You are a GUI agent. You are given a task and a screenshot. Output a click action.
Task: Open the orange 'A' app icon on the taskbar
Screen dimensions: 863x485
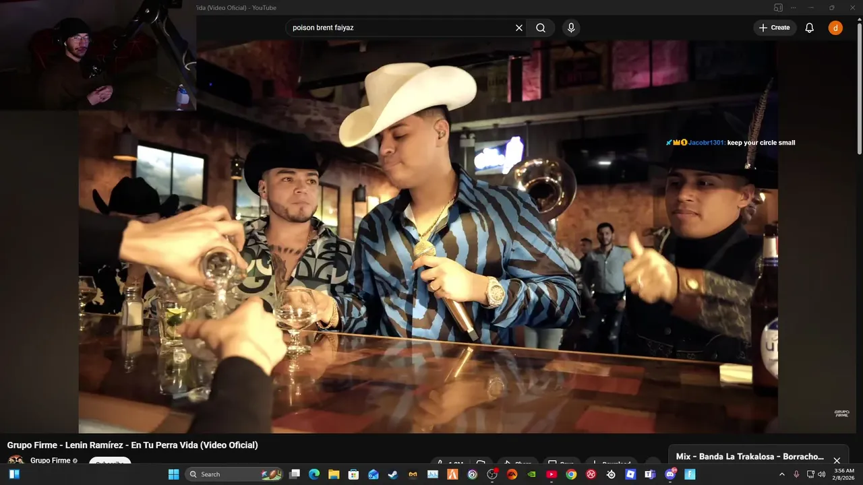pos(452,474)
